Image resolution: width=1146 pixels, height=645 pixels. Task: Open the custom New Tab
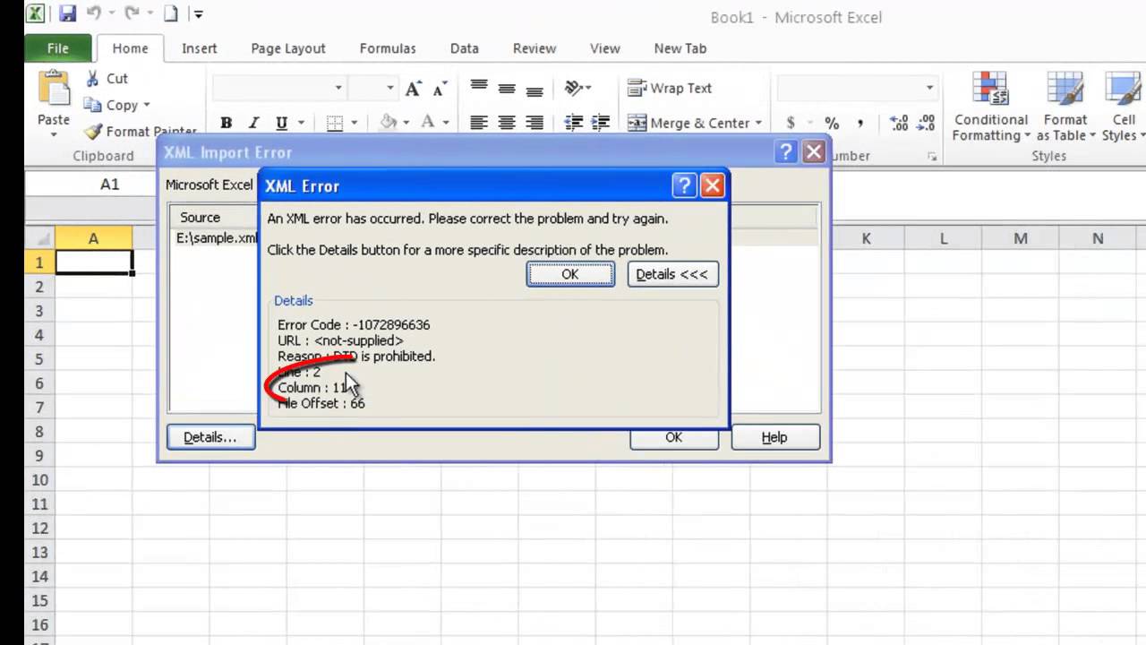pyautogui.click(x=680, y=48)
